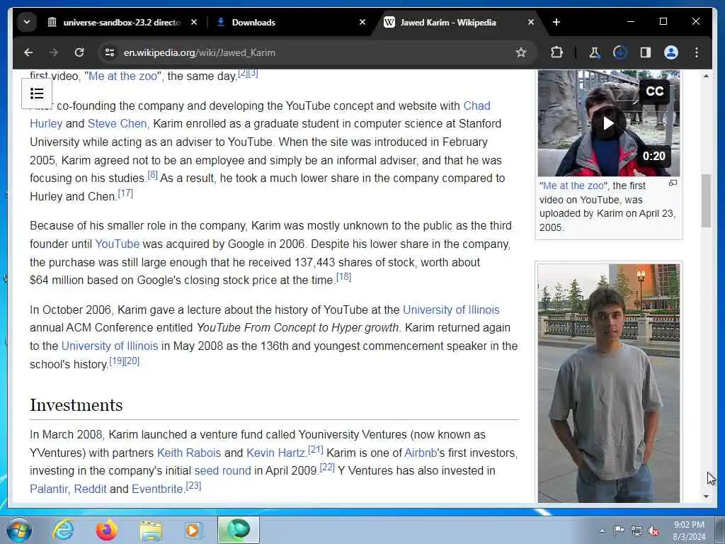Open the Action Center flag icon

click(x=618, y=530)
